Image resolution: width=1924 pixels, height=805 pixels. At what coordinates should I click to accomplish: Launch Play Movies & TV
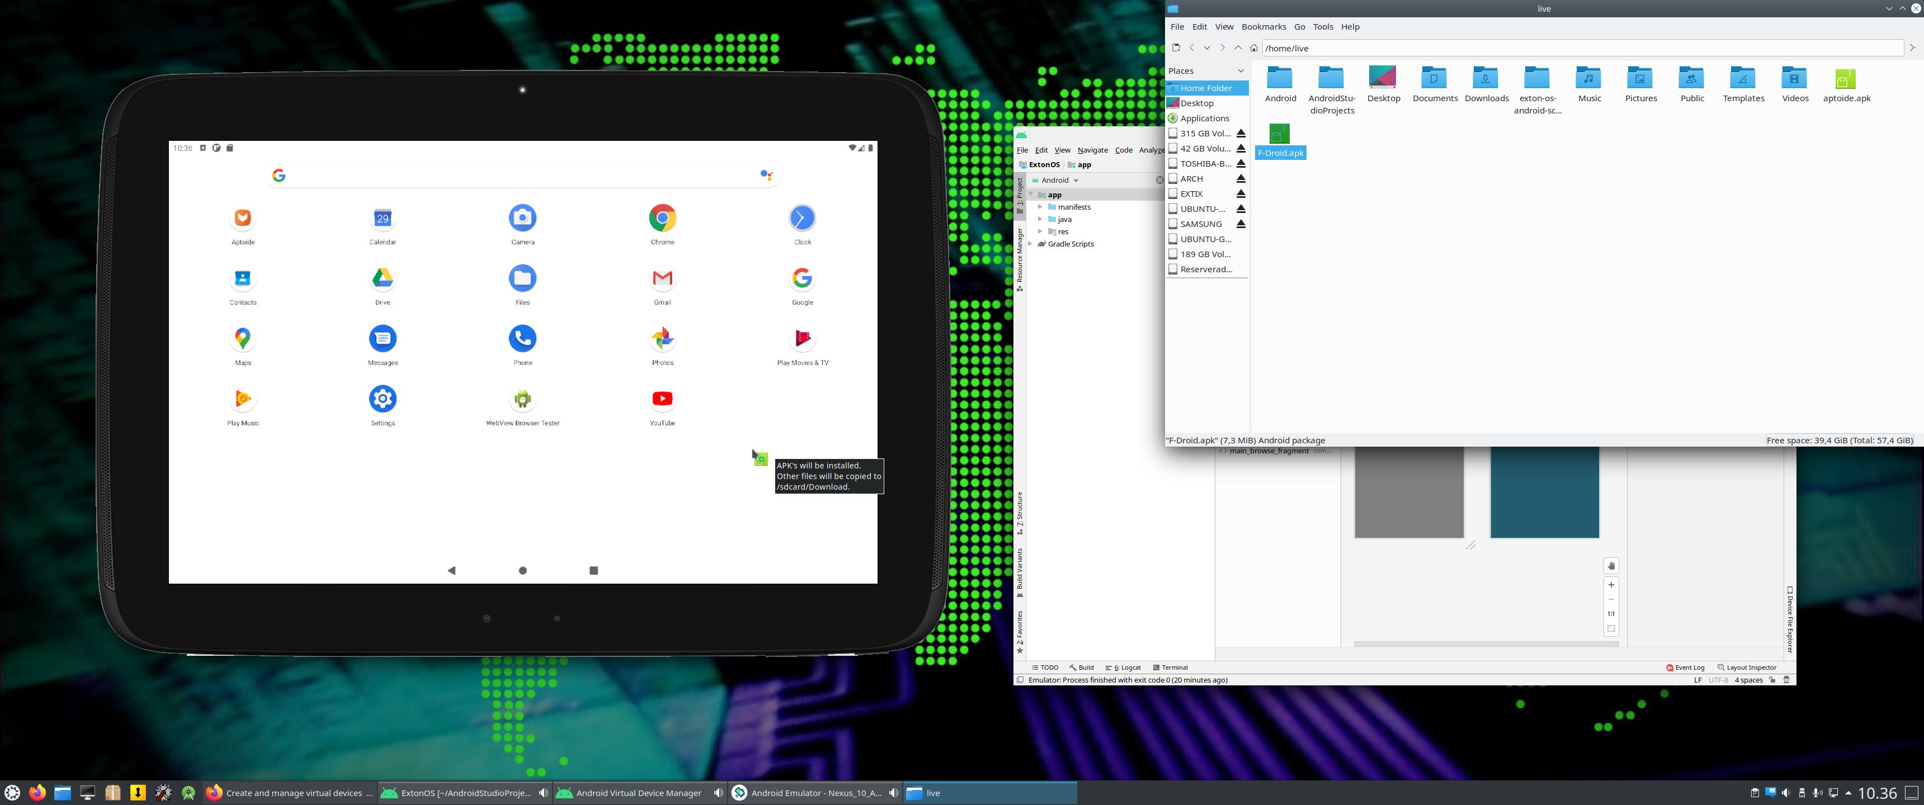pos(802,339)
